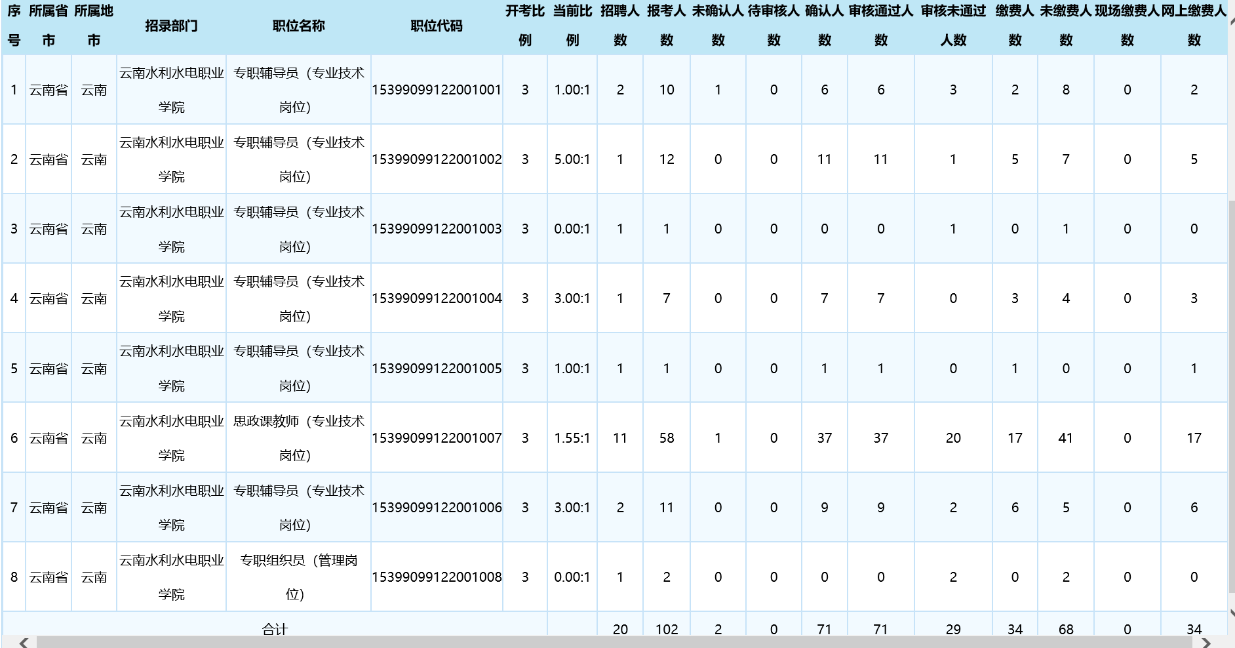Click the 现场缴费人数 column header

click(x=1127, y=26)
